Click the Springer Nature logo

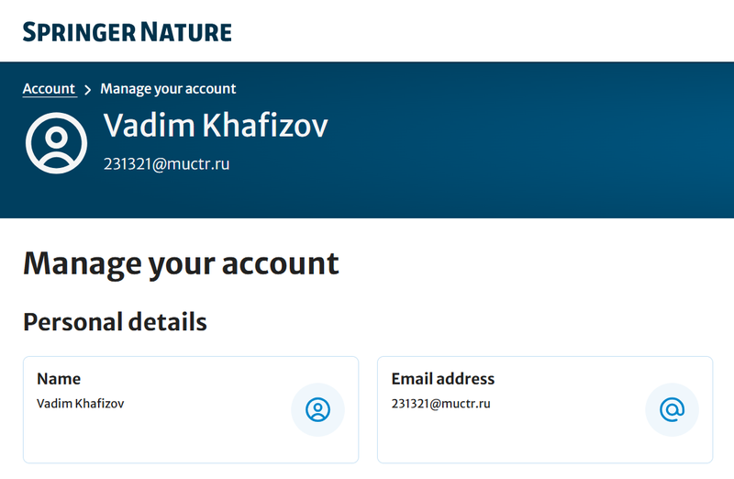pos(128,32)
